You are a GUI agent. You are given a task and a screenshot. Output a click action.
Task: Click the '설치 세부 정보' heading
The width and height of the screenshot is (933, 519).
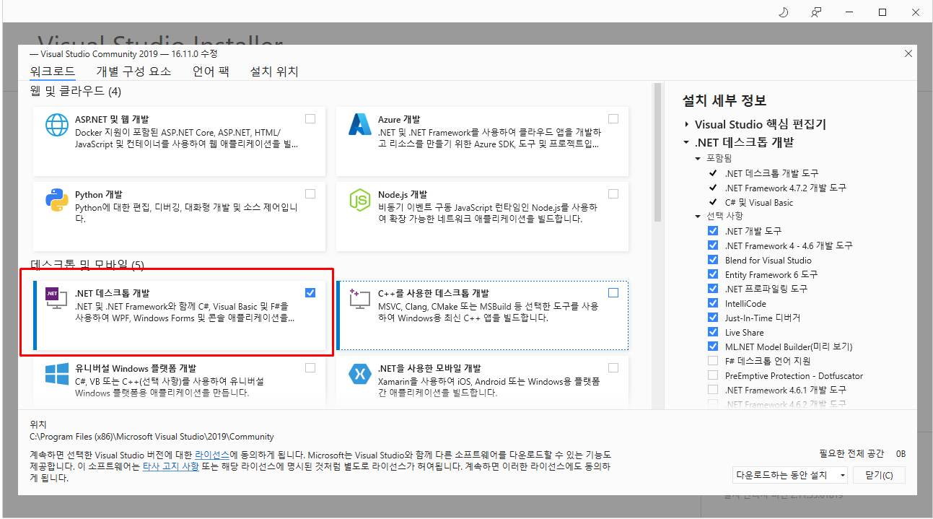coord(724,100)
